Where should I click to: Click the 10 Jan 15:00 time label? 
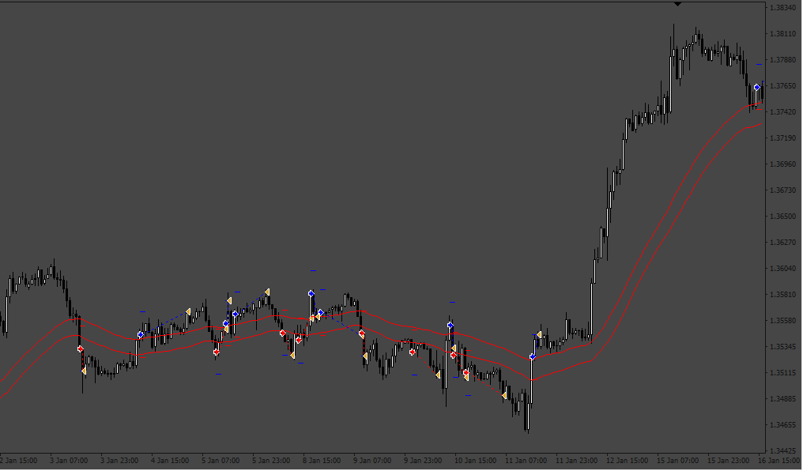coord(475,461)
